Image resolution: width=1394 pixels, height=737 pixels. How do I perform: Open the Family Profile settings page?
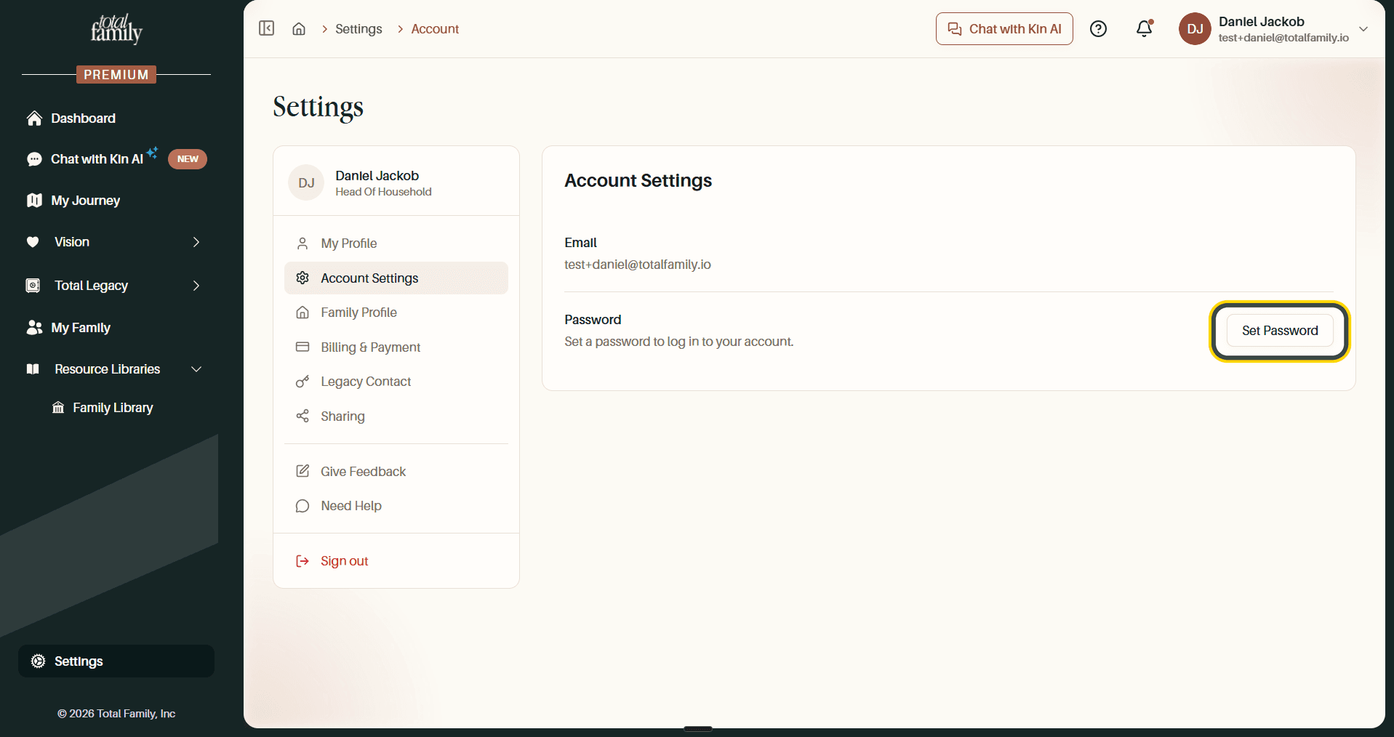pyautogui.click(x=396, y=313)
